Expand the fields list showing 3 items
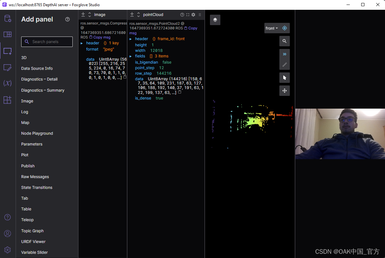 point(131,56)
